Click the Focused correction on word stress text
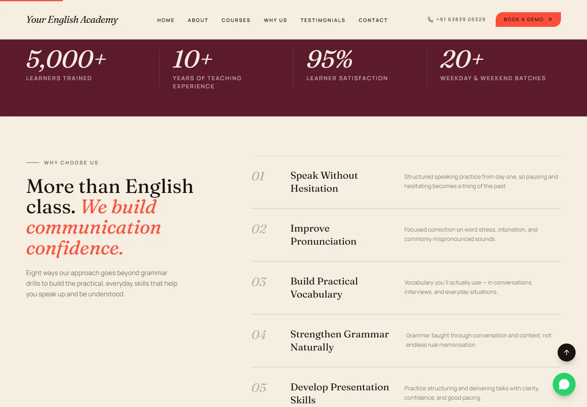This screenshot has height=407, width=587. 471,234
